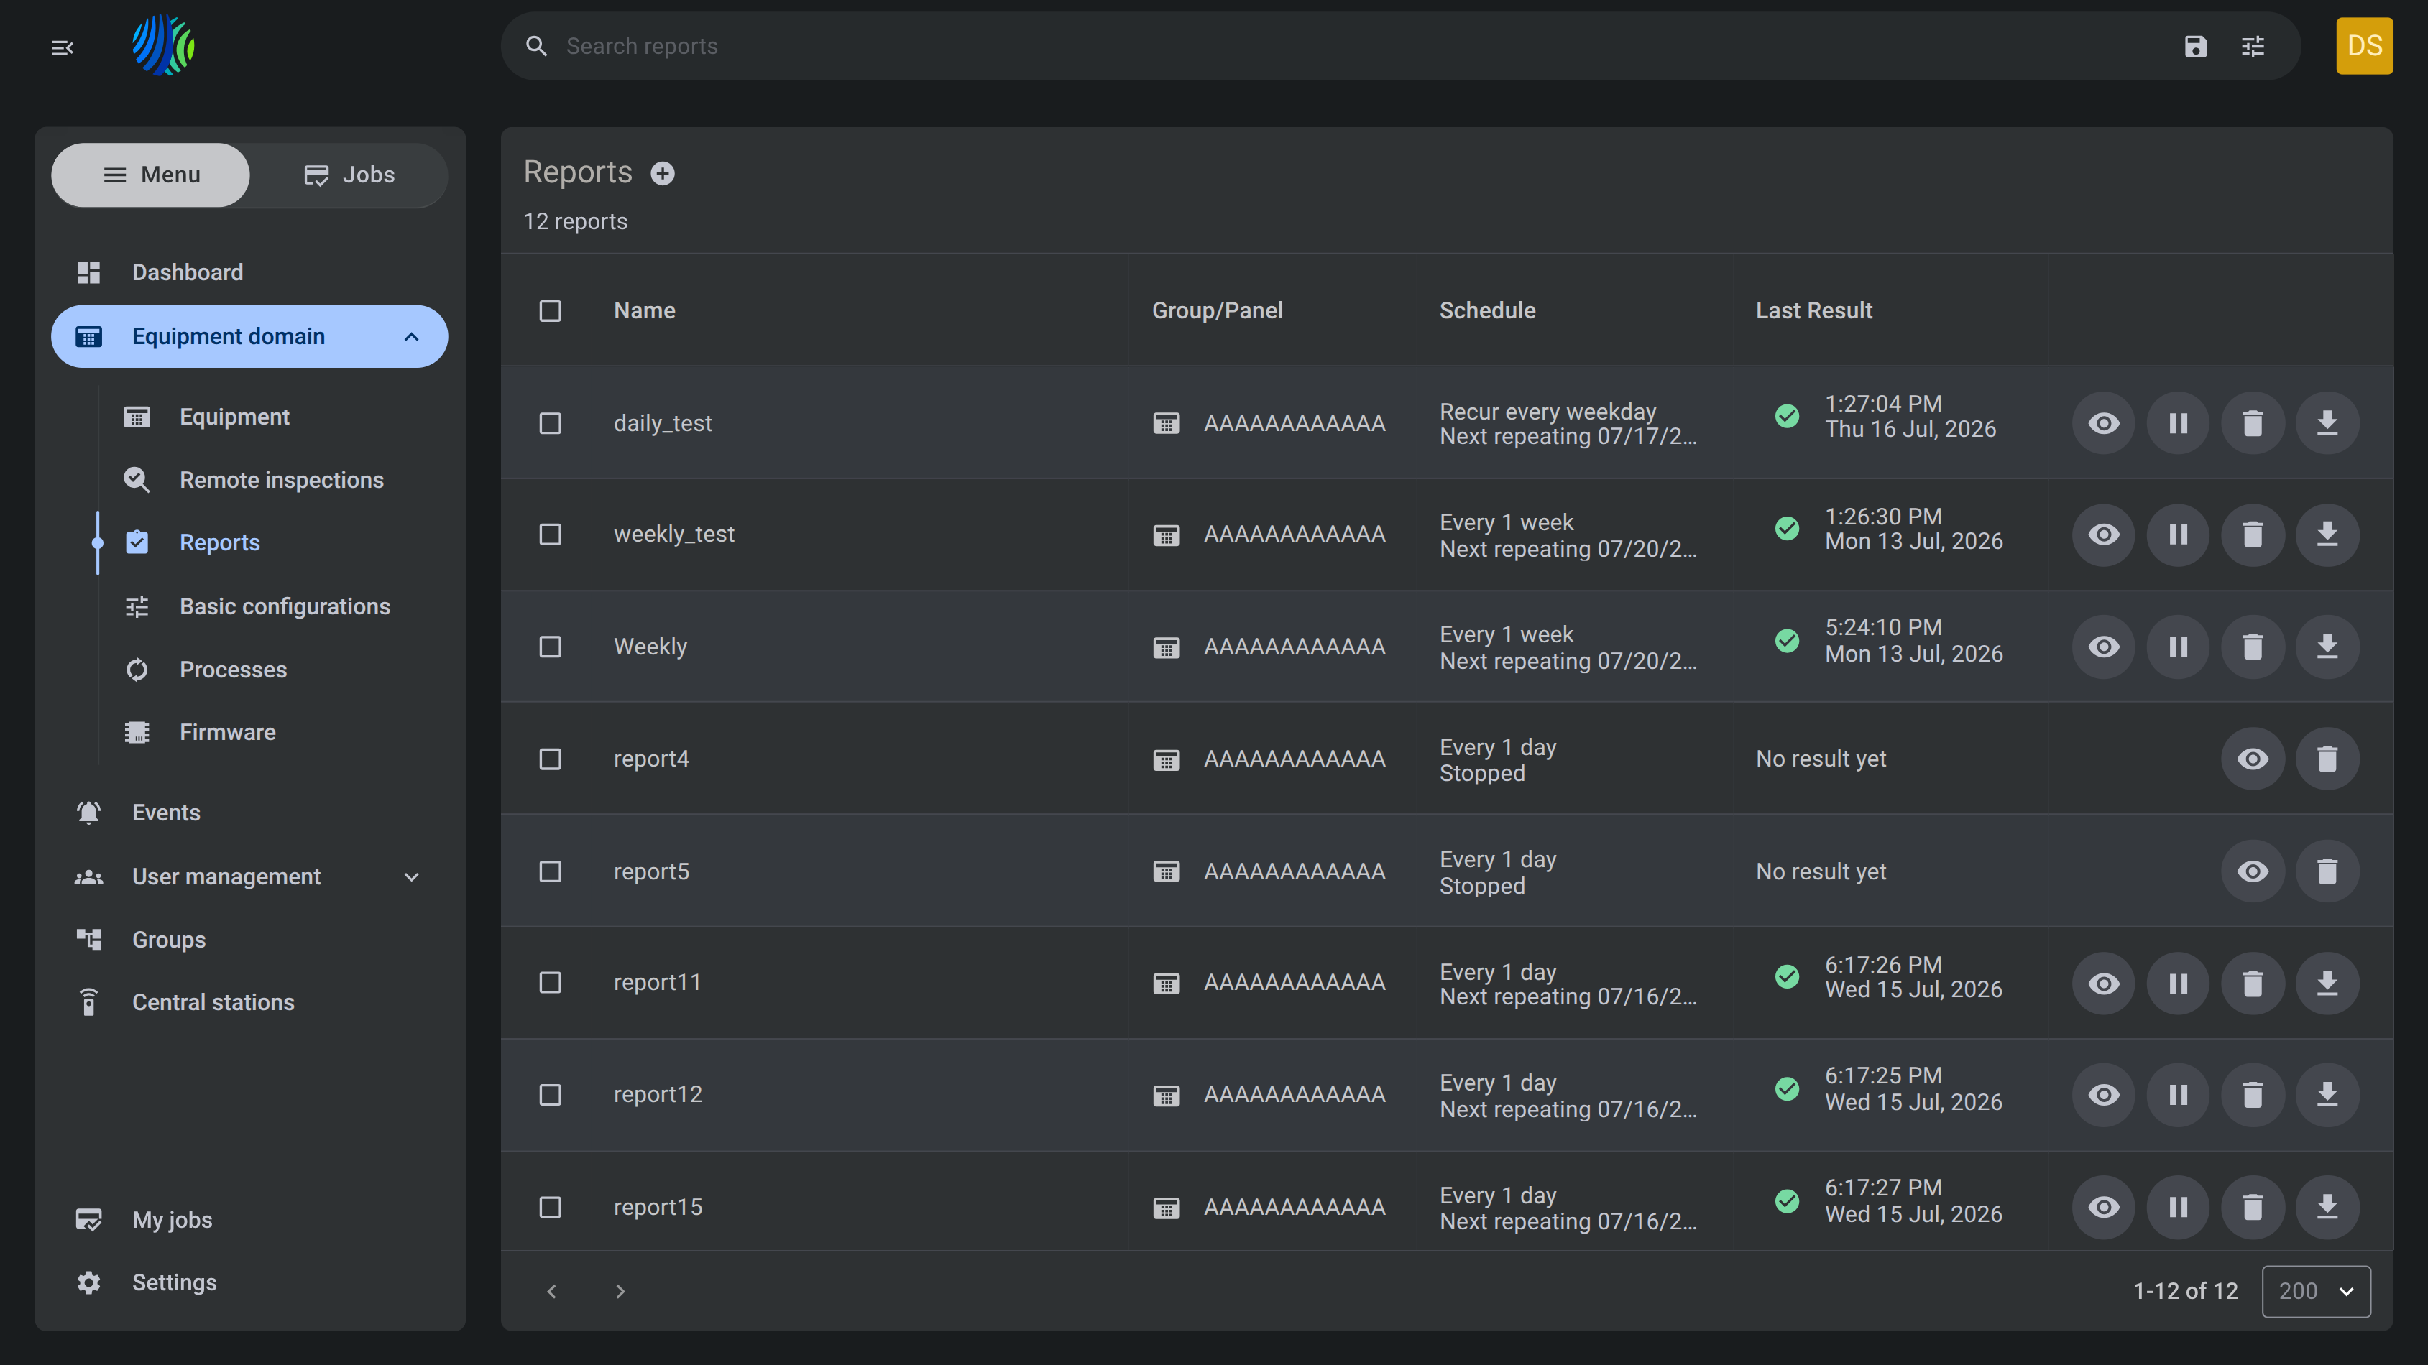Collapse the sidebar with top-left icon
Image resolution: width=2428 pixels, height=1365 pixels.
pyautogui.click(x=63, y=47)
